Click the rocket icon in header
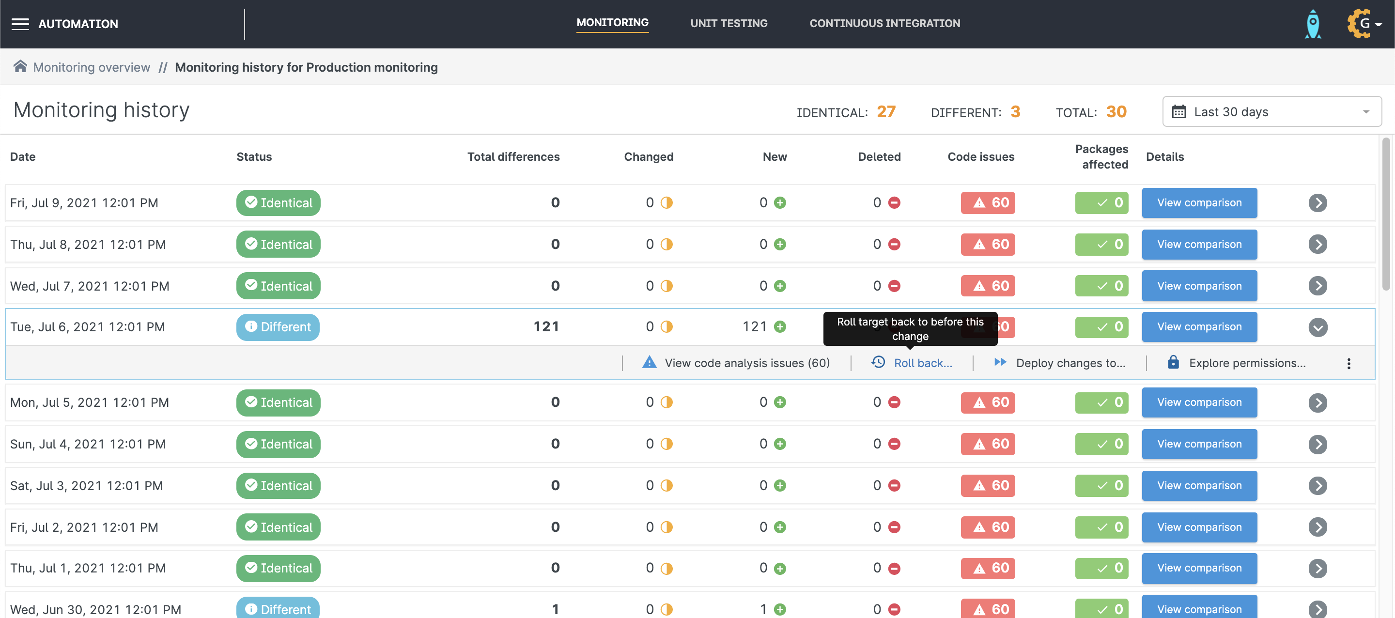1395x618 pixels. [1313, 24]
